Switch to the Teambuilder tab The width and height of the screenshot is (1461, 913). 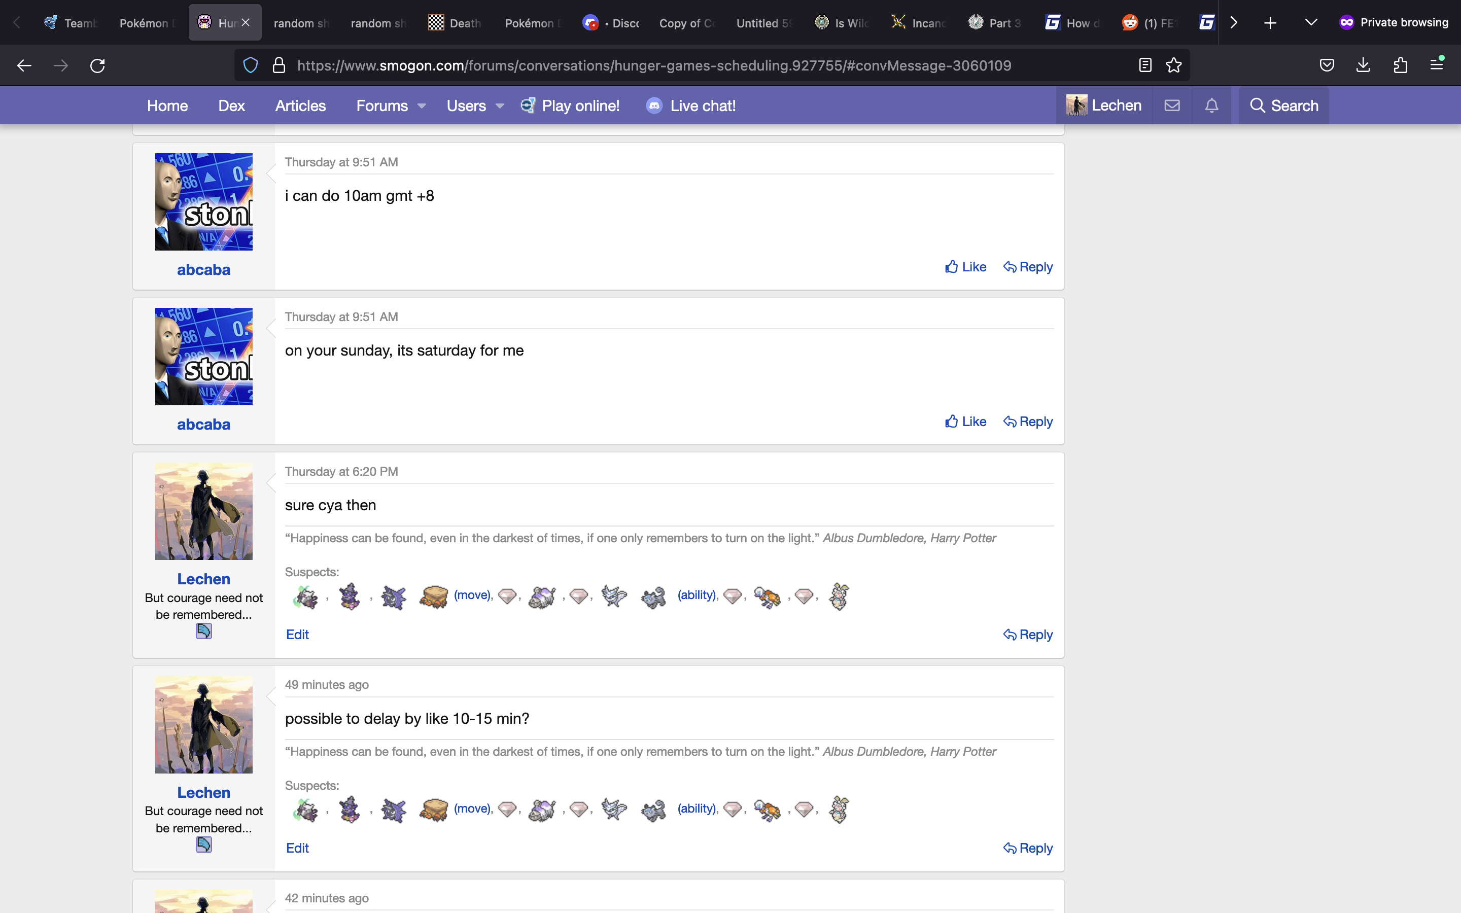tap(71, 23)
